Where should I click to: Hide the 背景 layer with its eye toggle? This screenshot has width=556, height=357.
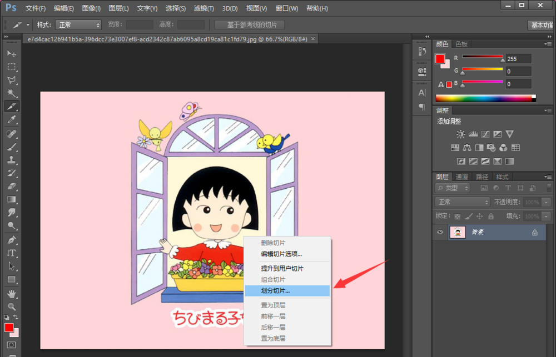pyautogui.click(x=440, y=232)
